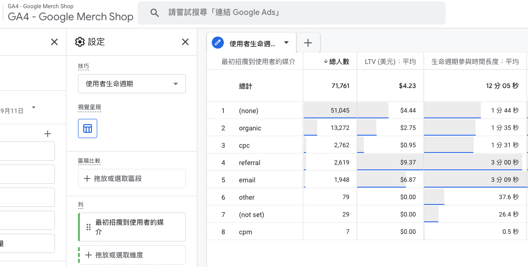Open the 使用者生命週期 tab dropdown arrow
528x267 pixels.
pyautogui.click(x=286, y=43)
